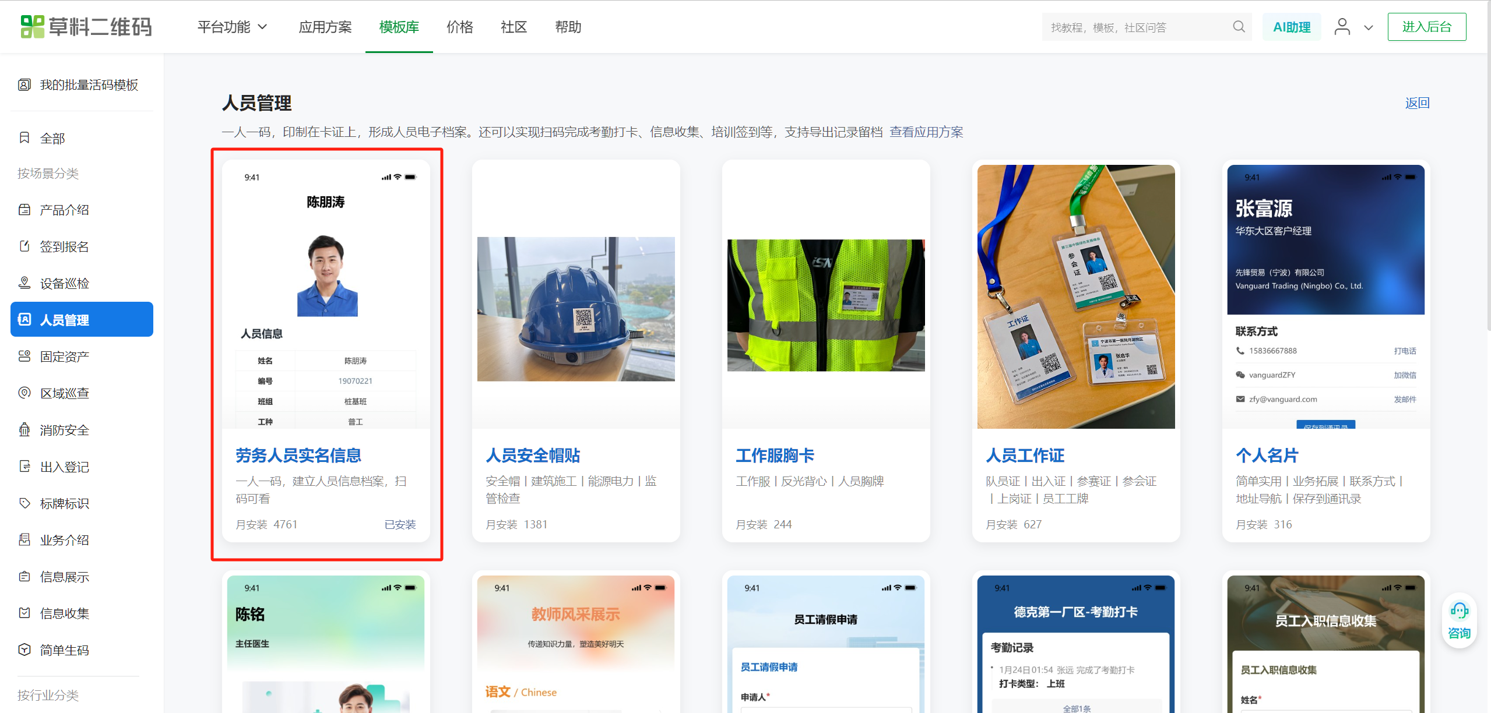The height and width of the screenshot is (713, 1491).
Task: Open the 帮助 nav item
Action: click(x=568, y=27)
